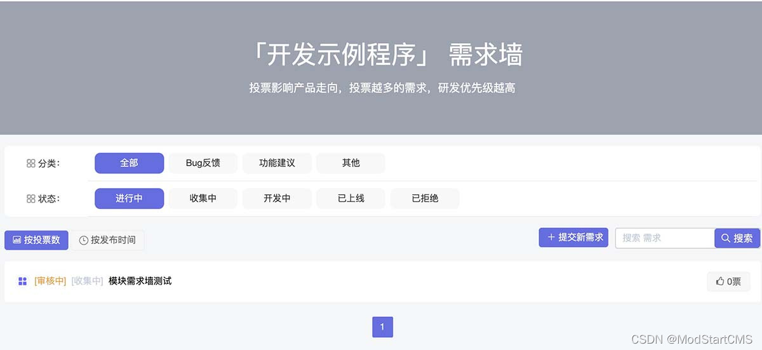Click the grid icon next to 状态

coord(30,199)
